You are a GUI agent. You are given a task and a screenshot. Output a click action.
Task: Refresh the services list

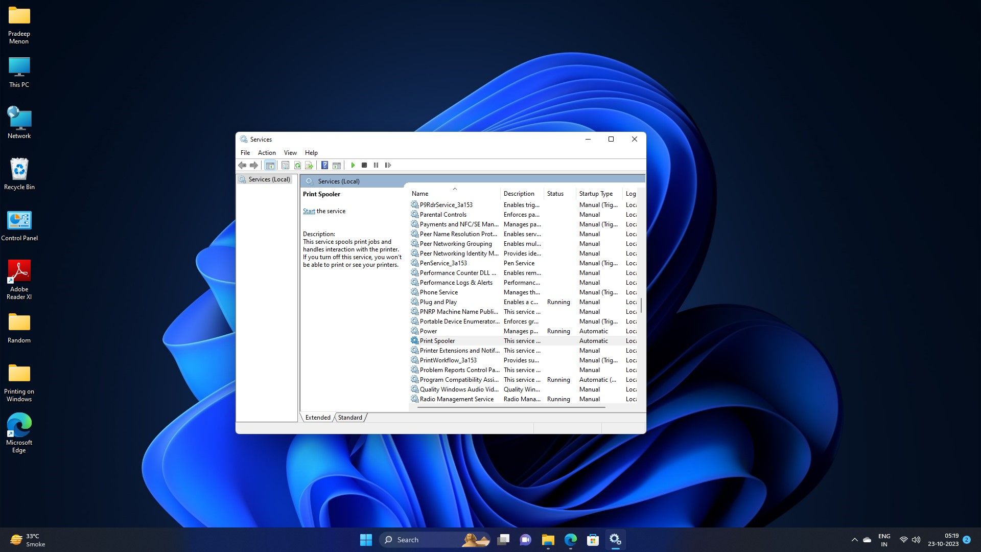[x=298, y=165]
